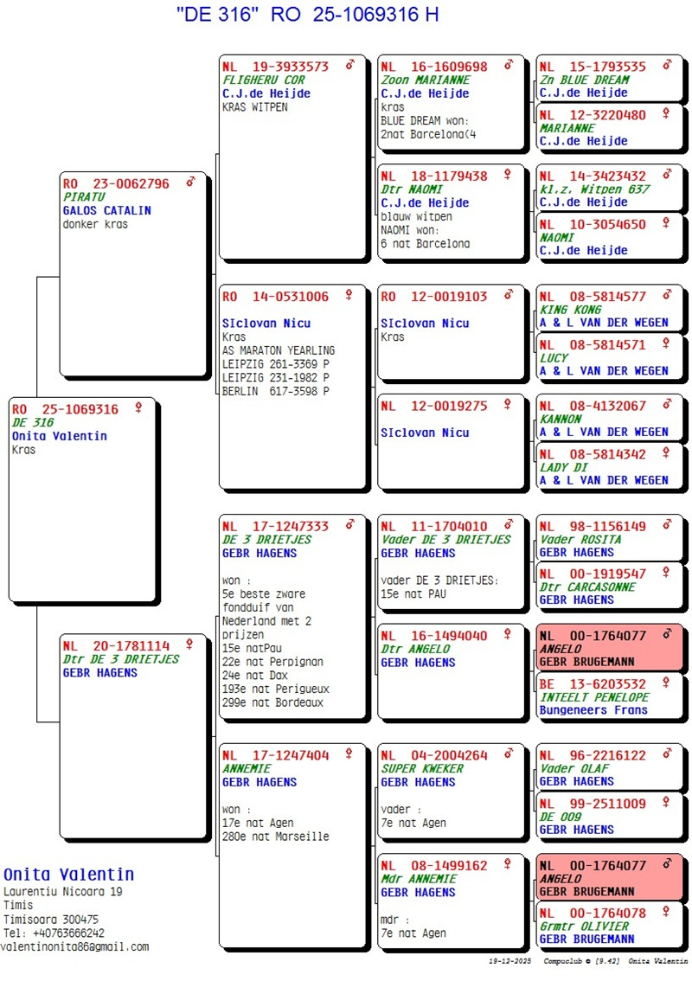This screenshot has width=692, height=994.
Task: Click the female symbol beside ring NL 17-1247404
Action: (349, 754)
